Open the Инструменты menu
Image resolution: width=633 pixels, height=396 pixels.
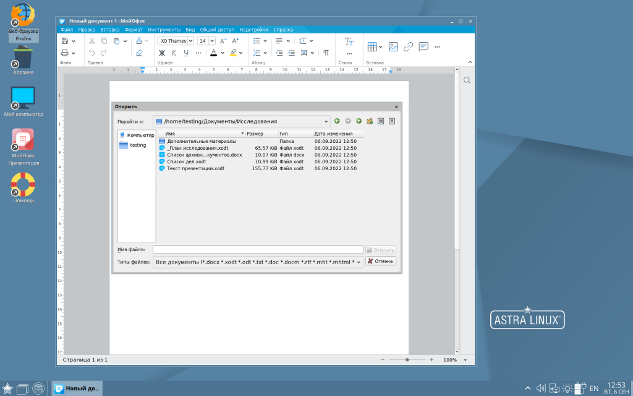(x=164, y=30)
